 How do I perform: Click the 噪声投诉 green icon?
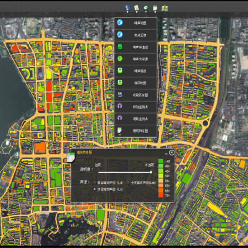click(120, 71)
